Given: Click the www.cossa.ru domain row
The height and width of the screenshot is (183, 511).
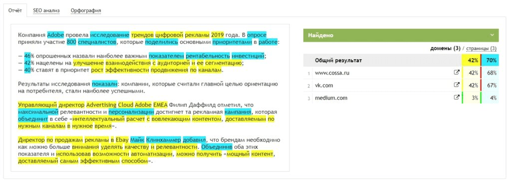Looking at the screenshot, I should [x=401, y=73].
